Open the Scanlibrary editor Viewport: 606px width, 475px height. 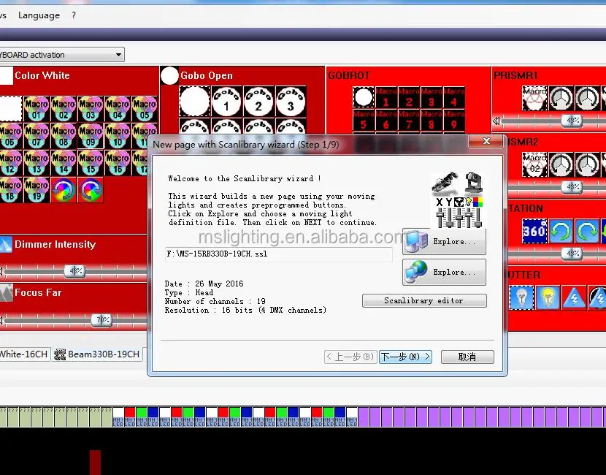click(423, 300)
